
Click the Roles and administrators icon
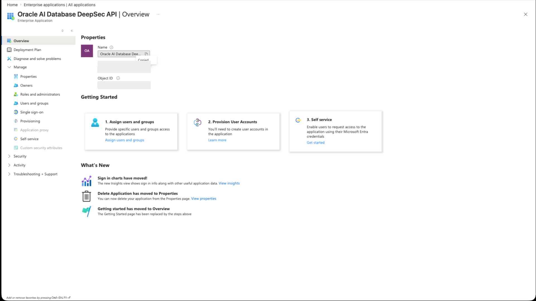point(16,94)
